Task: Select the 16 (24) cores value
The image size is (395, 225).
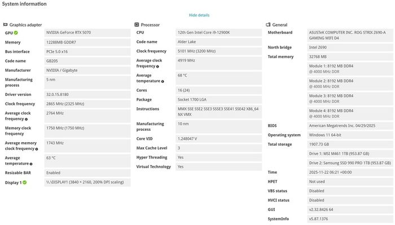Action: pyautogui.click(x=219, y=90)
